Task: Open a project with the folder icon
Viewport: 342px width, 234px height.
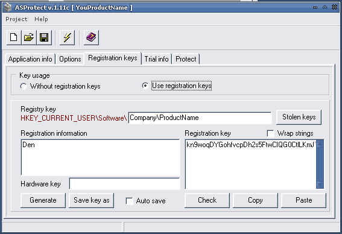Action: (x=29, y=37)
